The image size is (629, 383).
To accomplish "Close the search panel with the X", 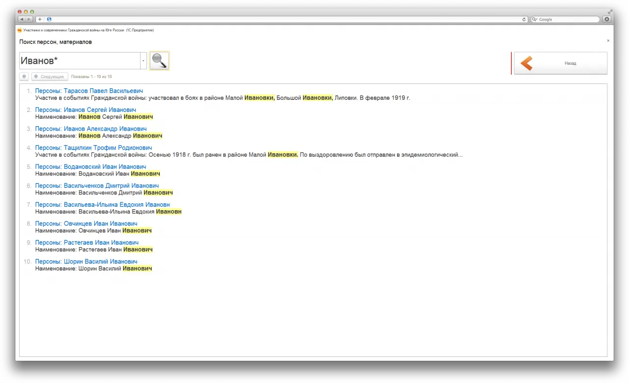I will [608, 41].
